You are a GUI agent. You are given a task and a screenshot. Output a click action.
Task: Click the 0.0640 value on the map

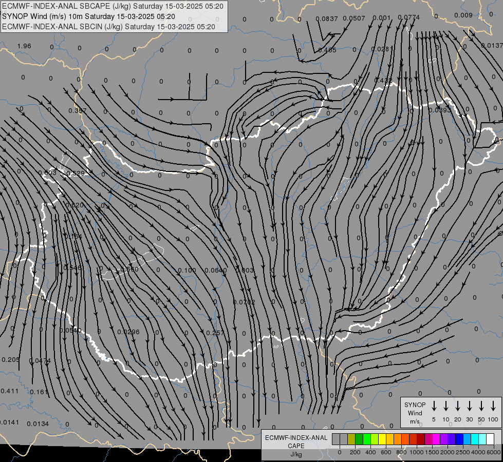[x=216, y=271]
